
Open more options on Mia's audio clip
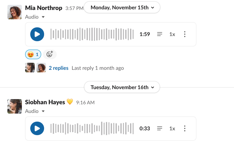click(x=184, y=34)
